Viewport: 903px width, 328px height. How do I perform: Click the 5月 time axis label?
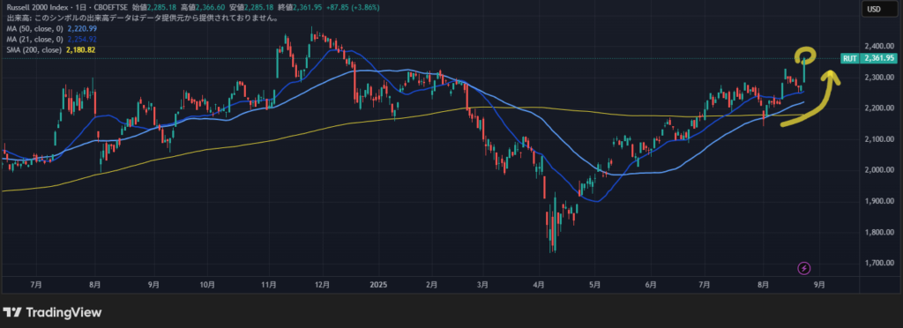tap(595, 284)
